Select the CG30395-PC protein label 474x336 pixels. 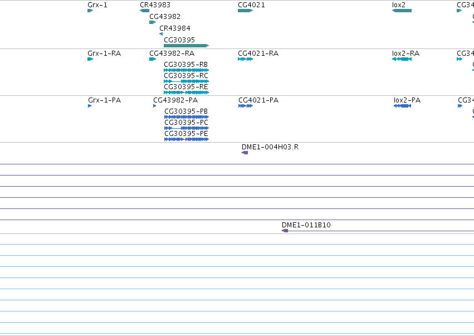[186, 123]
